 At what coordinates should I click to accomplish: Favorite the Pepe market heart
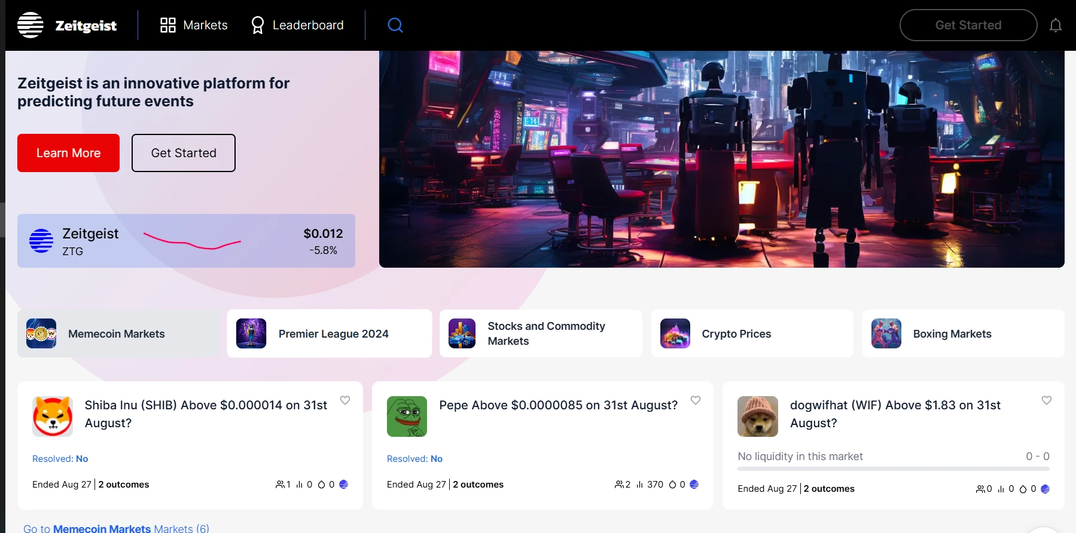(x=695, y=400)
